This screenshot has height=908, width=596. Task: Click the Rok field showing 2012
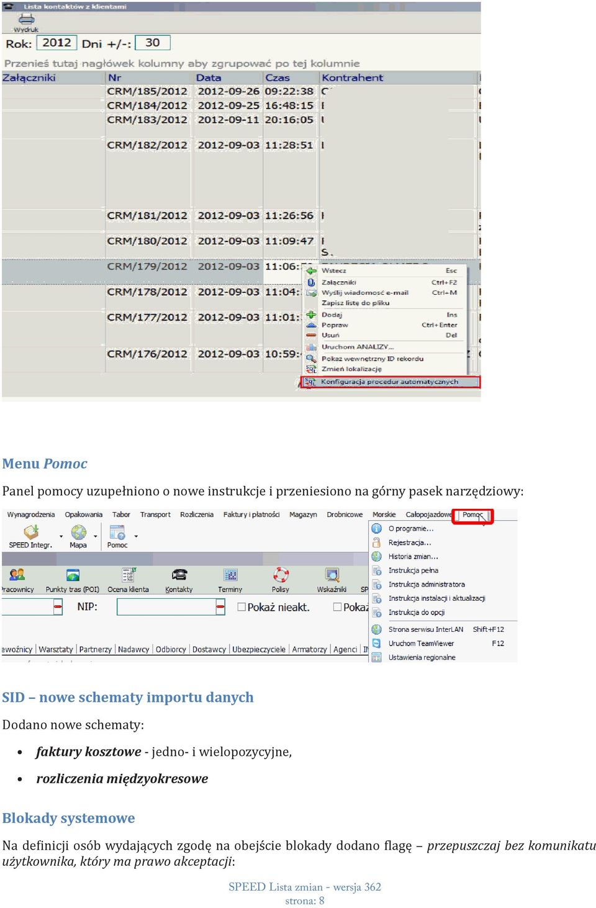click(56, 43)
